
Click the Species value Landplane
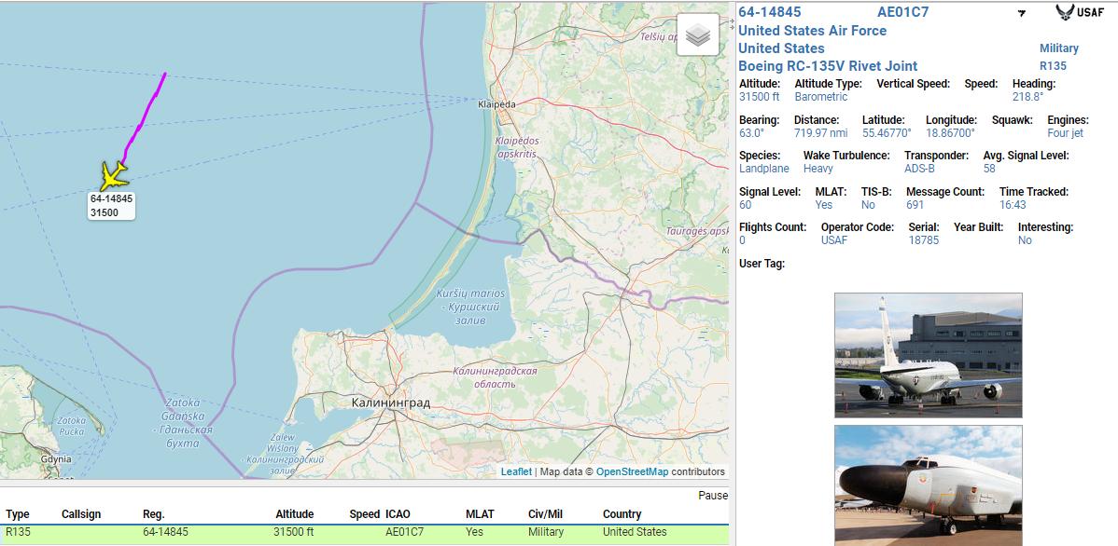[764, 169]
